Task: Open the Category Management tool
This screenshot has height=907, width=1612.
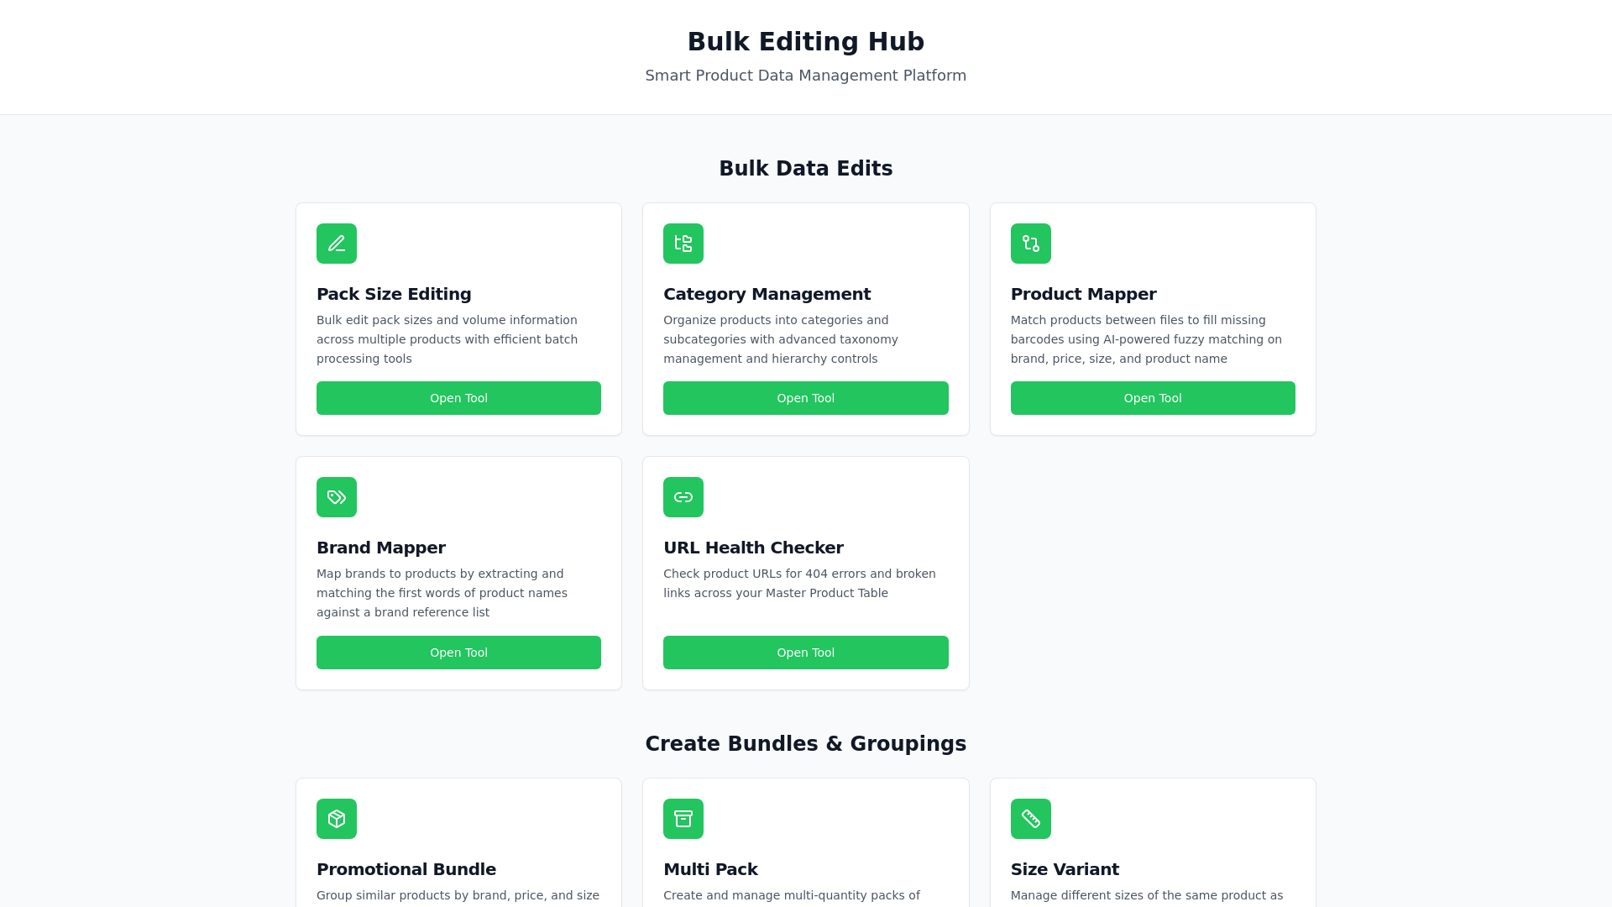Action: (x=806, y=398)
